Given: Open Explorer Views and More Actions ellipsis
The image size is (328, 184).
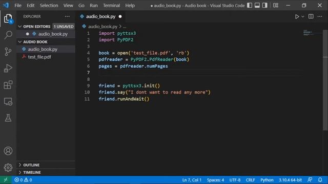Looking at the screenshot, I should [x=67, y=16].
